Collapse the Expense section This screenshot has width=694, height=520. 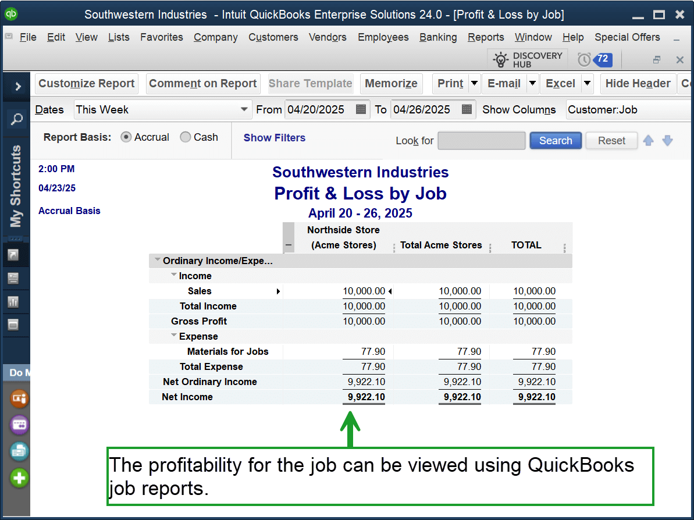174,336
